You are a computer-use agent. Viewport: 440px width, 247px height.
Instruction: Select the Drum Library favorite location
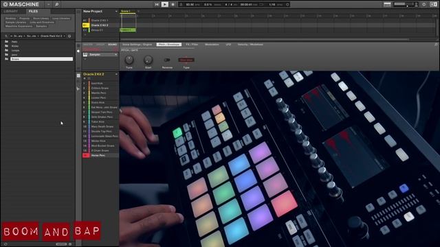pyautogui.click(x=41, y=19)
